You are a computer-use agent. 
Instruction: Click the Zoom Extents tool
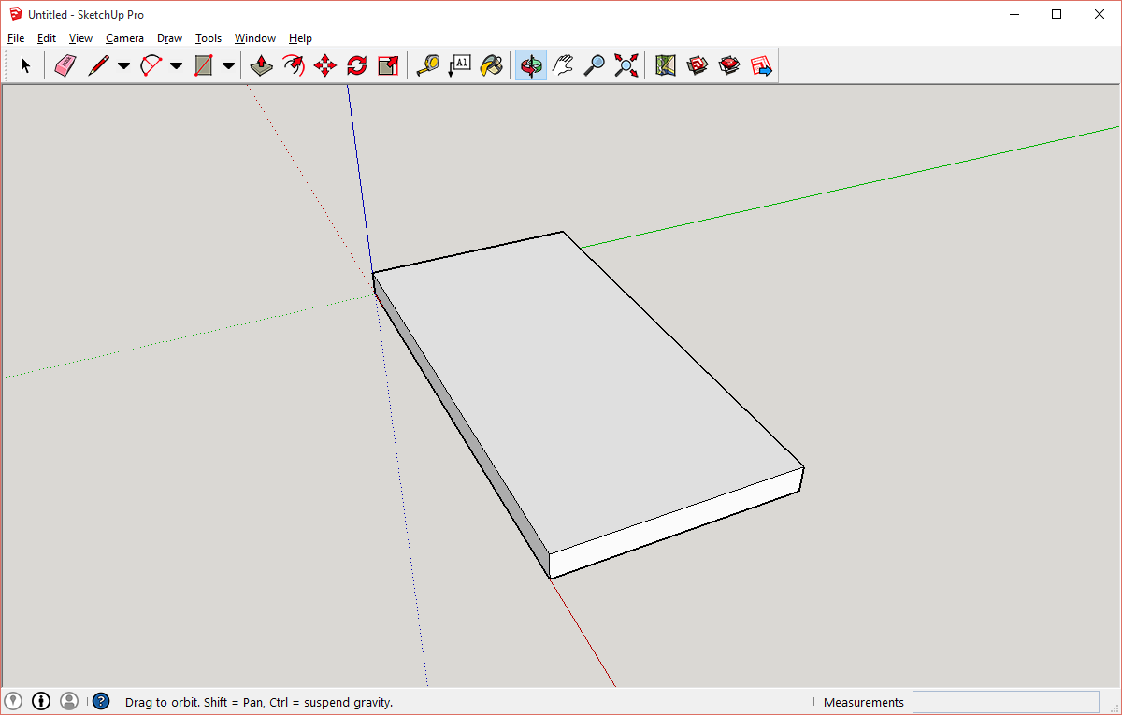[626, 65]
